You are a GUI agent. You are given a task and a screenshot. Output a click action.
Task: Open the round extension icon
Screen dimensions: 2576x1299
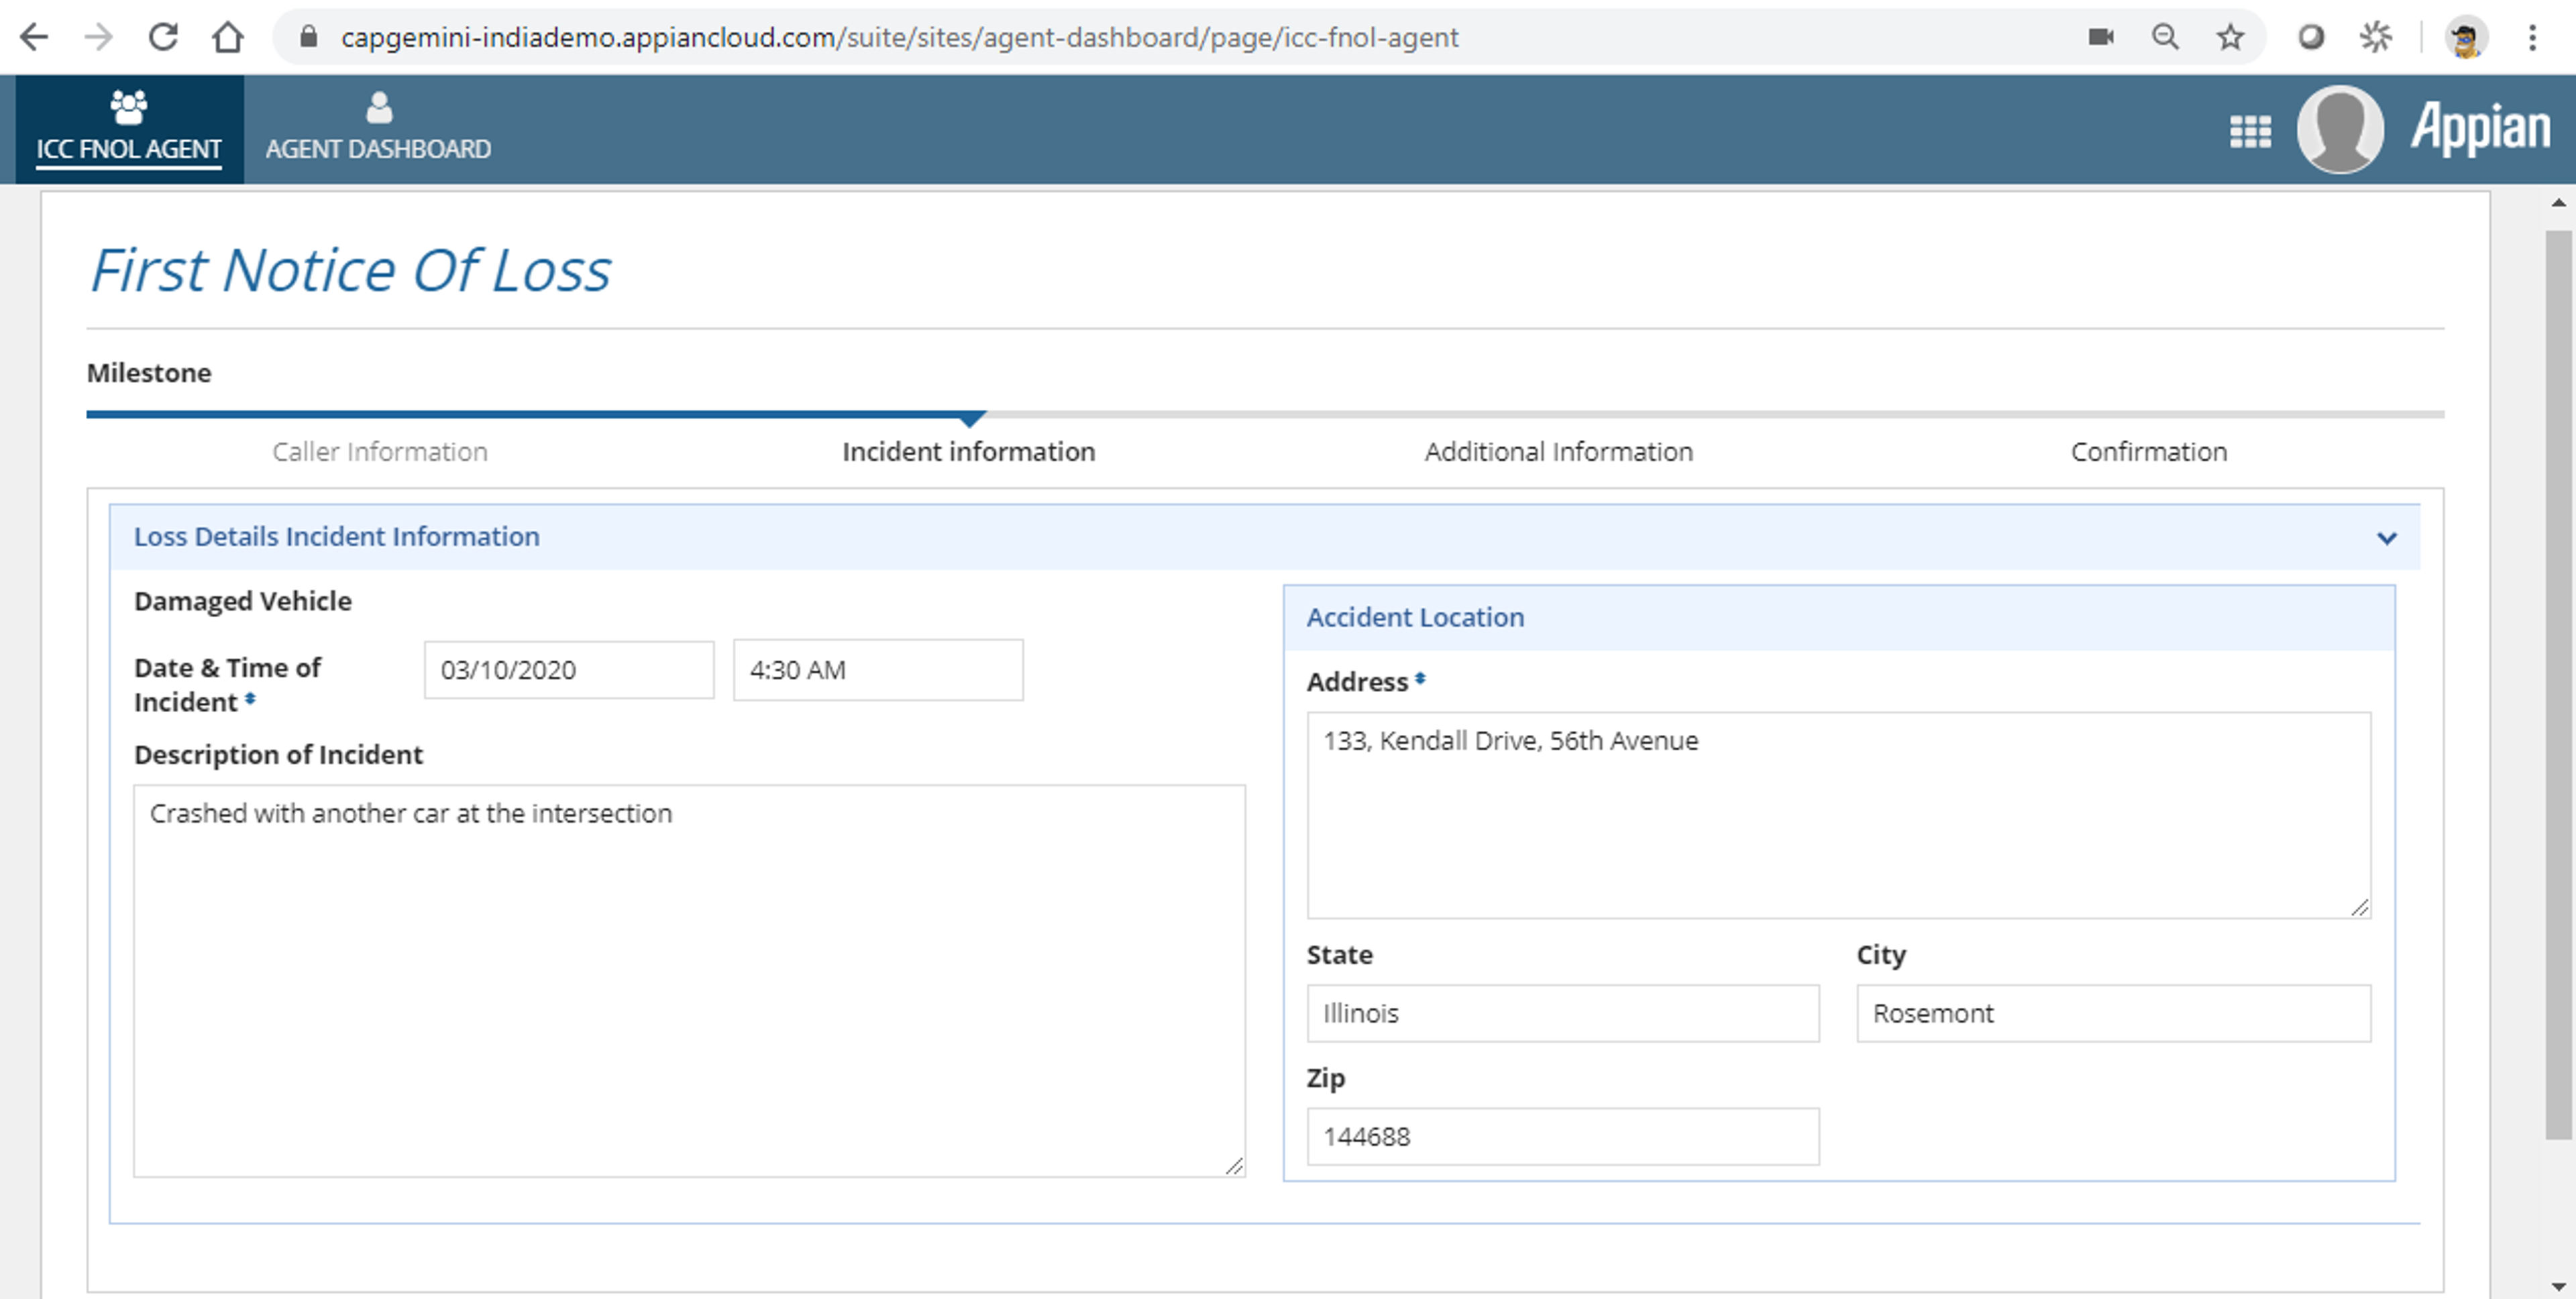(x=2311, y=37)
